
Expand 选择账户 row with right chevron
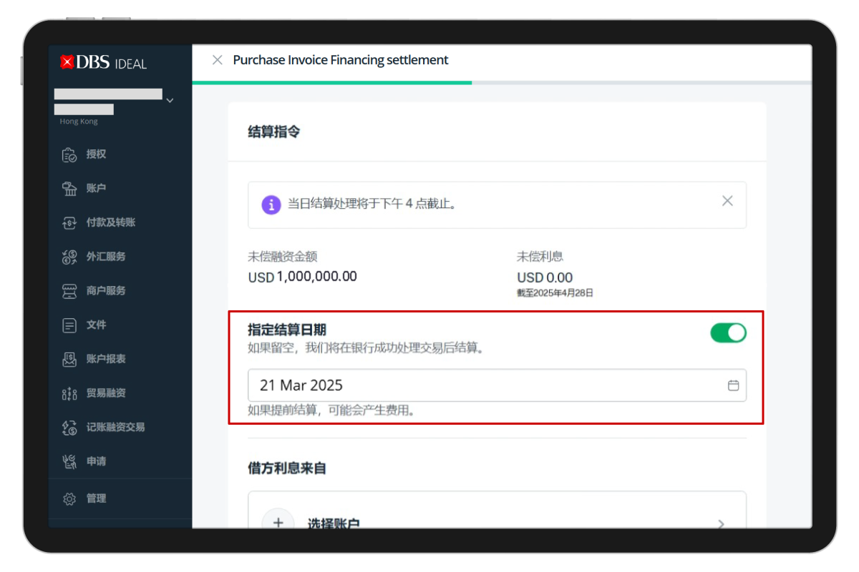pyautogui.click(x=721, y=523)
